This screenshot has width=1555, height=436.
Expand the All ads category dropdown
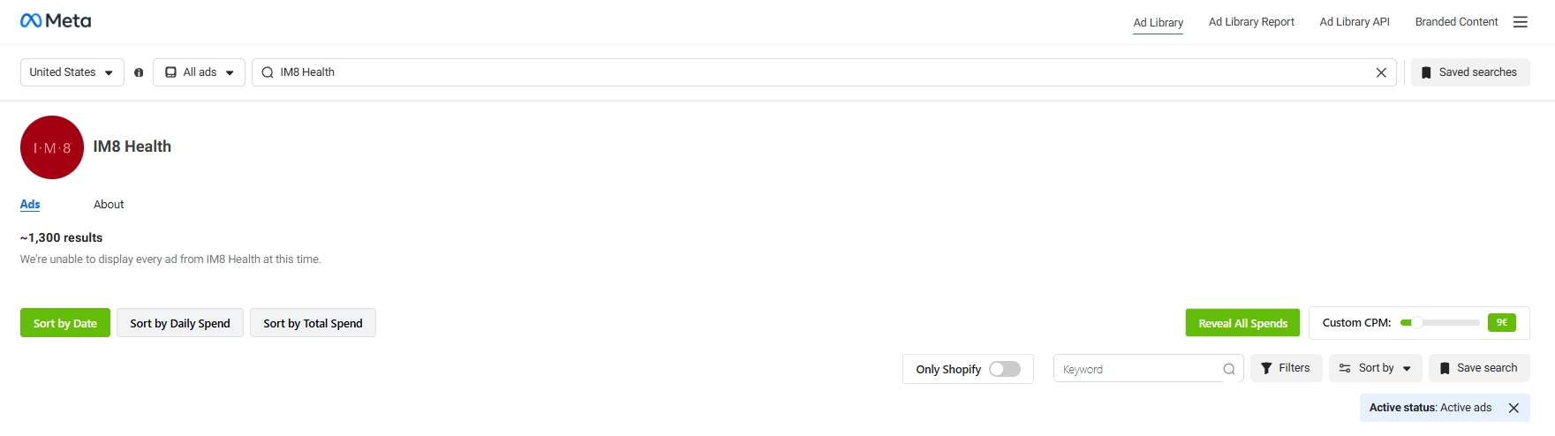[x=199, y=72]
